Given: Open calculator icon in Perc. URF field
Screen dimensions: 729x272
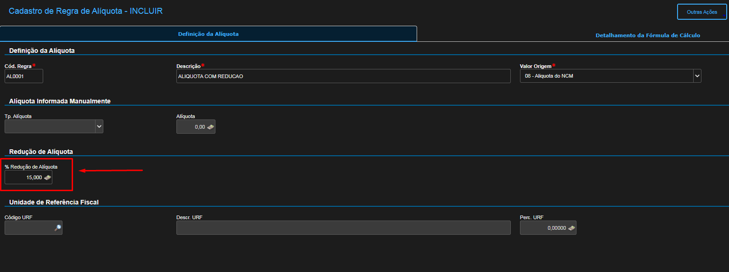Looking at the screenshot, I should pos(571,228).
